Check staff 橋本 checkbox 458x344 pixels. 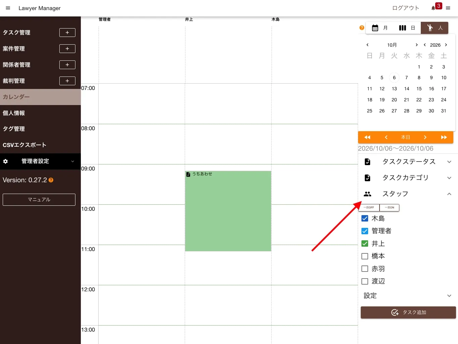(x=365, y=256)
